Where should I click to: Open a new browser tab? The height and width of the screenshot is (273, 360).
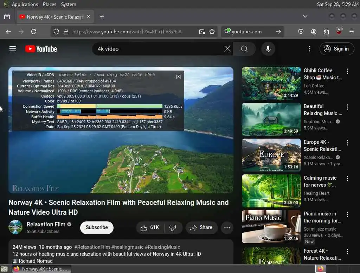[102, 17]
